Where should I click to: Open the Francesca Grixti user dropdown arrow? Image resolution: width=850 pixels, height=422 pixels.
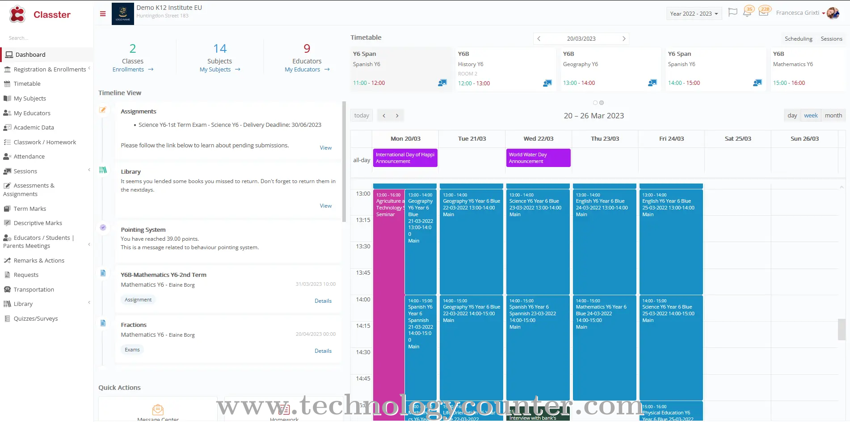[x=824, y=13]
